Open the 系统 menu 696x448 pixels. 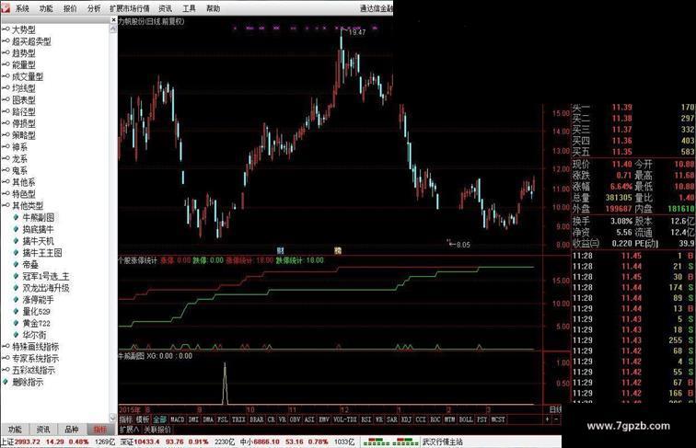[x=22, y=8]
